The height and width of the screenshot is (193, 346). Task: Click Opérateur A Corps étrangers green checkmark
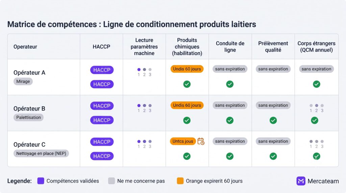[x=316, y=84]
